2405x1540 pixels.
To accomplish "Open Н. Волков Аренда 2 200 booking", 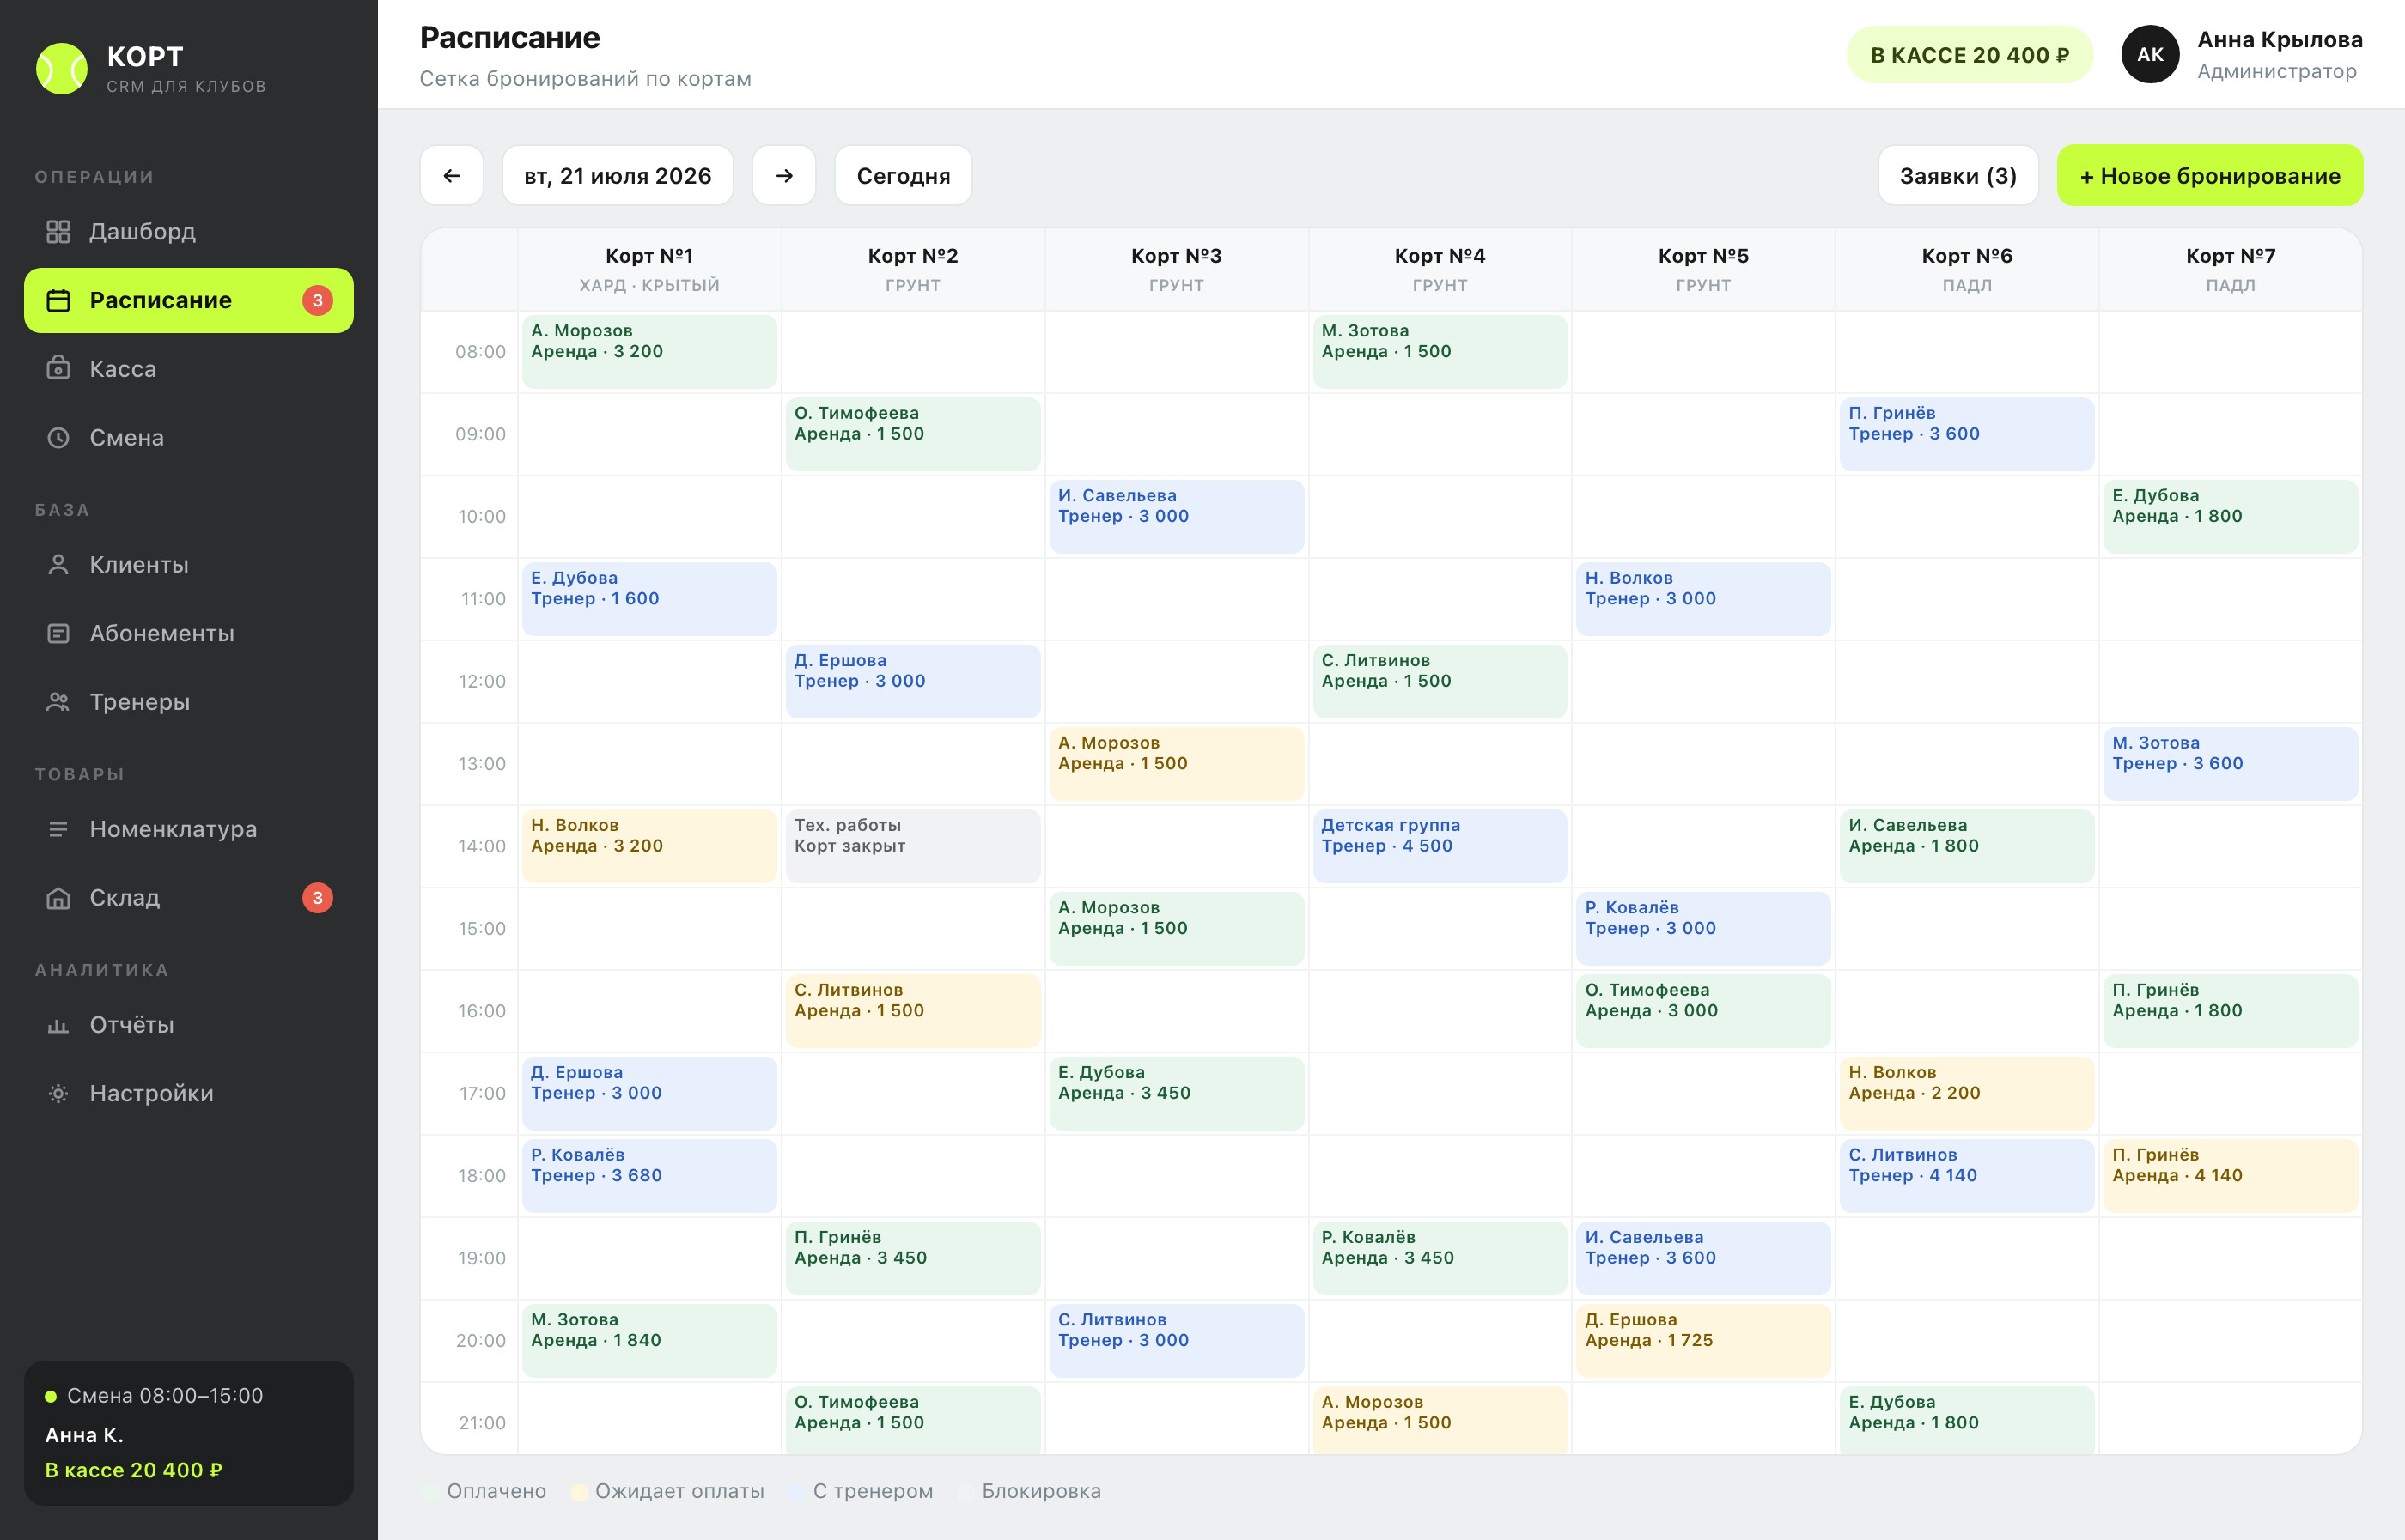I will click(1967, 1094).
